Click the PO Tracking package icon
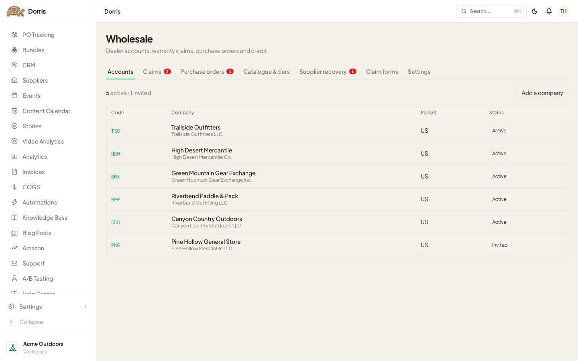 pyautogui.click(x=14, y=35)
